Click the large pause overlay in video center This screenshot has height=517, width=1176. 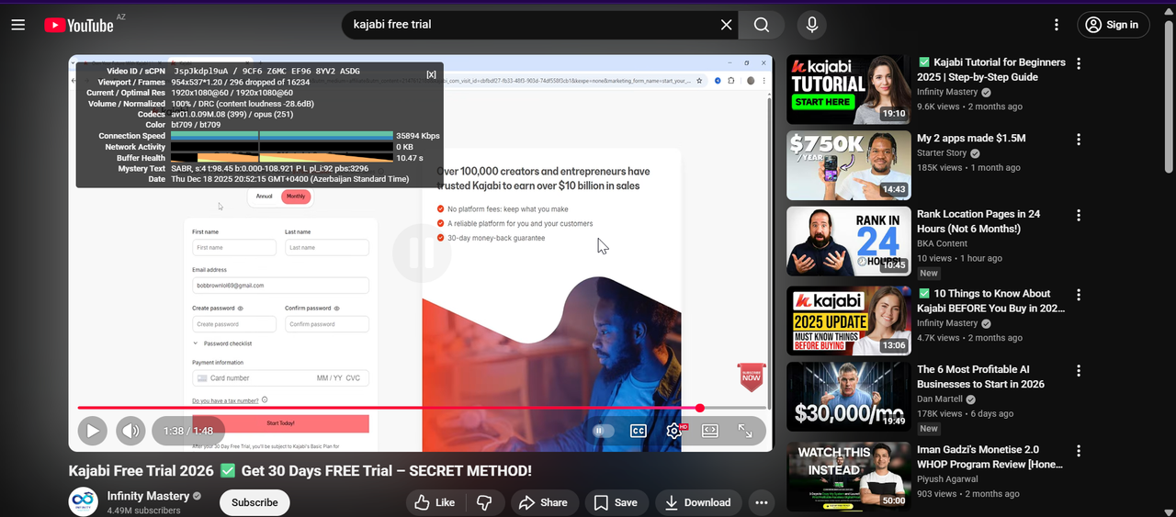422,253
